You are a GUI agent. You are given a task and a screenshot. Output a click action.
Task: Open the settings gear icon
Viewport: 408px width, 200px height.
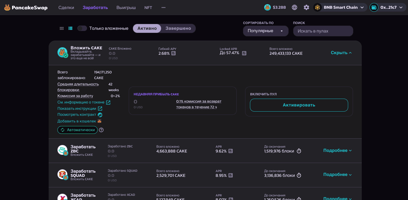click(306, 8)
